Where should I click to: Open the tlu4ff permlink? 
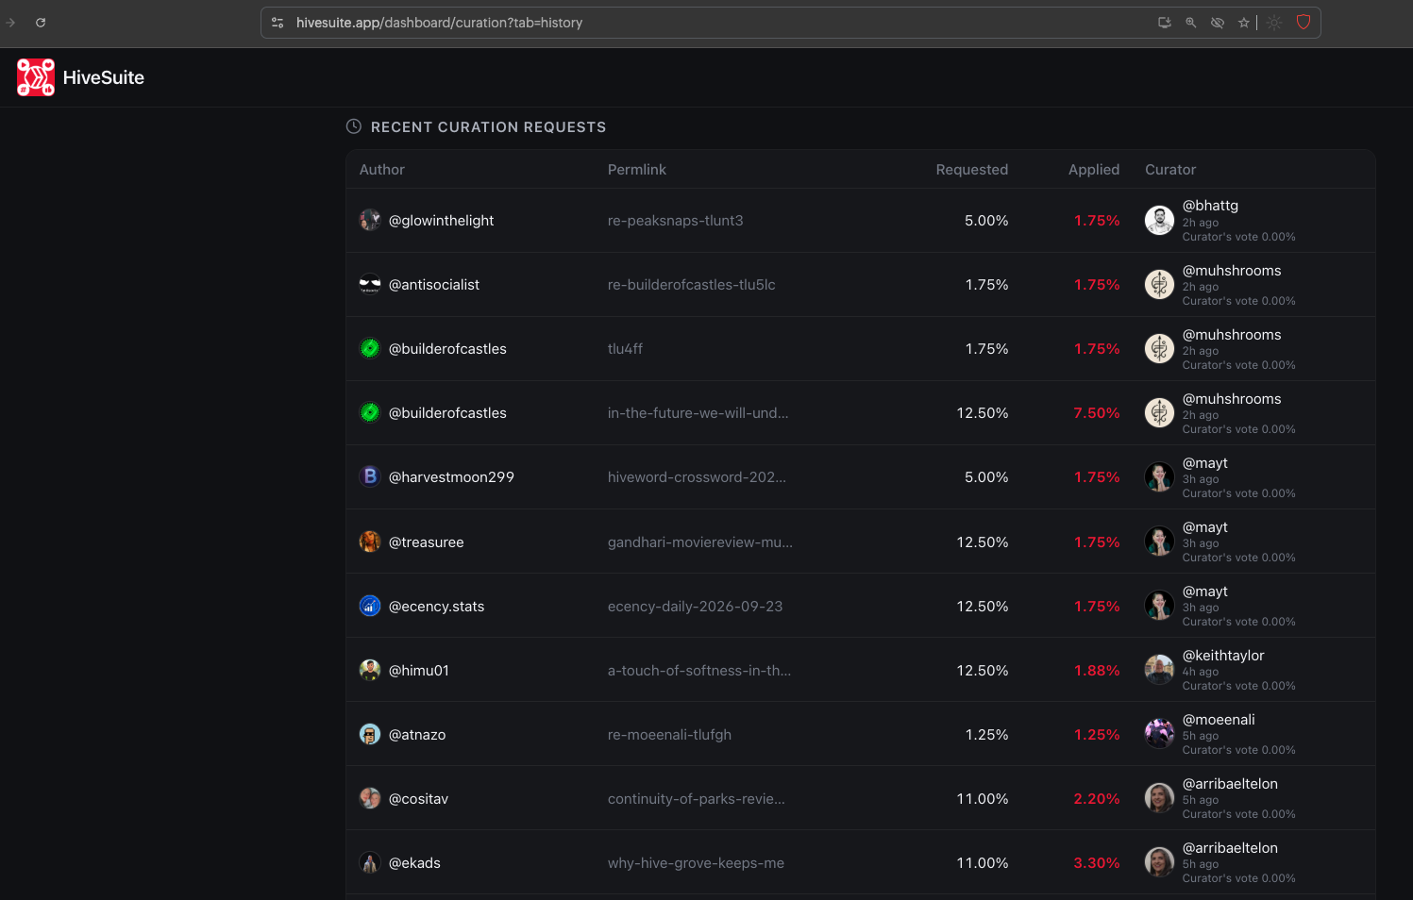(x=625, y=349)
